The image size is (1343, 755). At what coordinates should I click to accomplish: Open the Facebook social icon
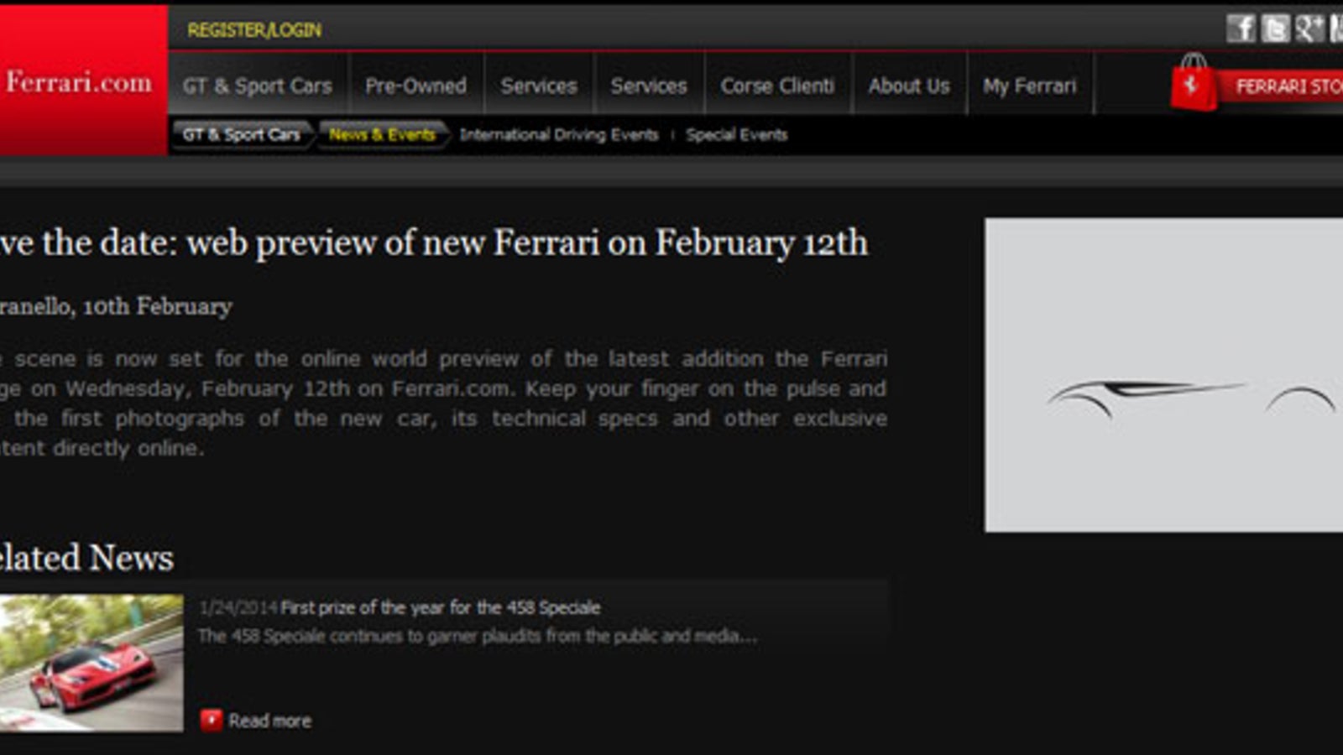[x=1241, y=29]
